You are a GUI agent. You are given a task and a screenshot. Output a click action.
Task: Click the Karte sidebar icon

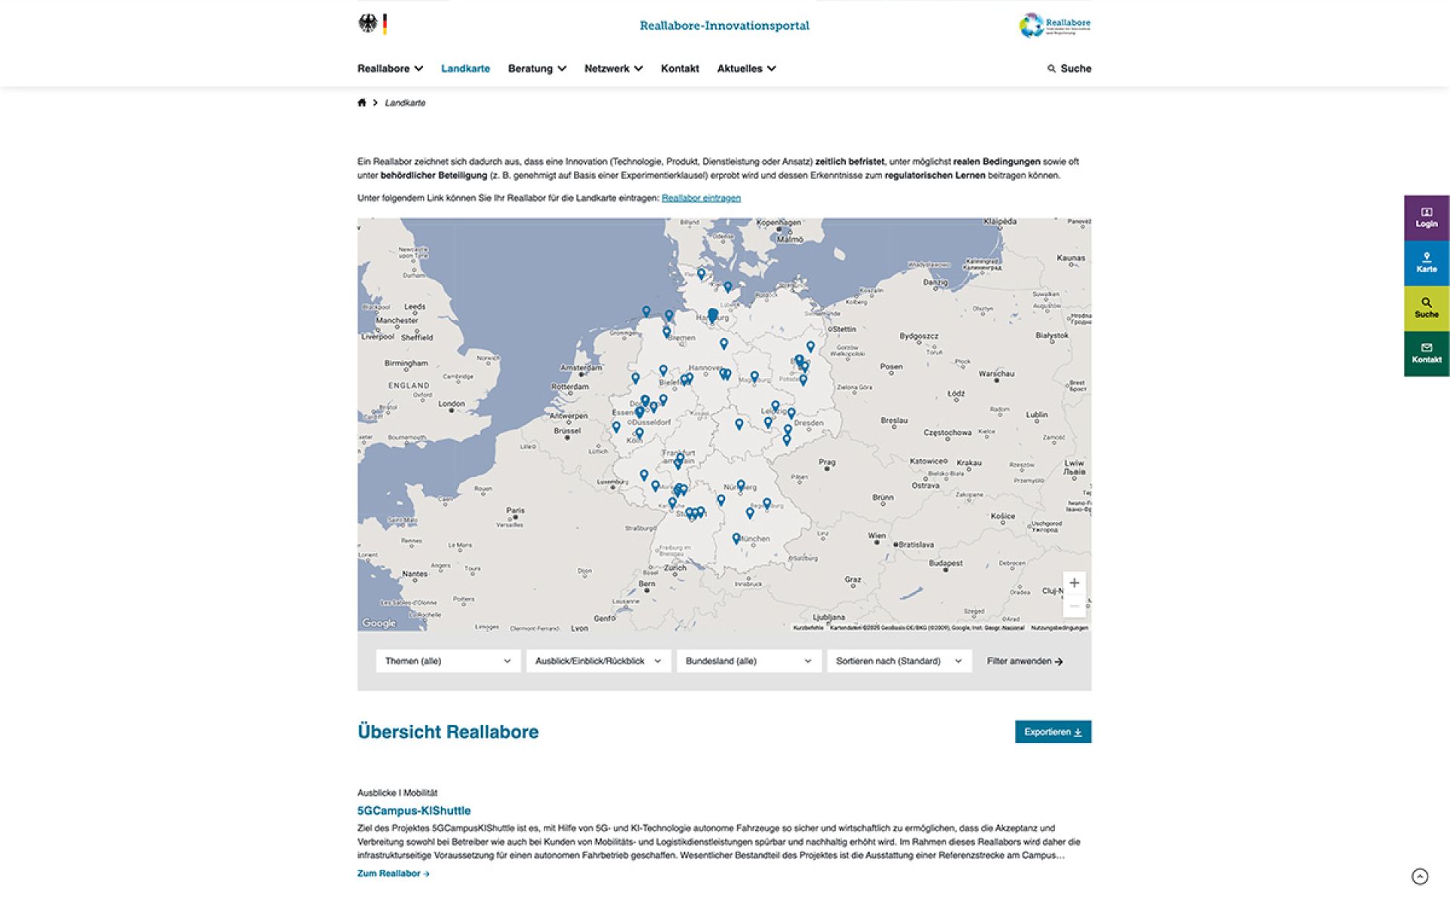1426,263
